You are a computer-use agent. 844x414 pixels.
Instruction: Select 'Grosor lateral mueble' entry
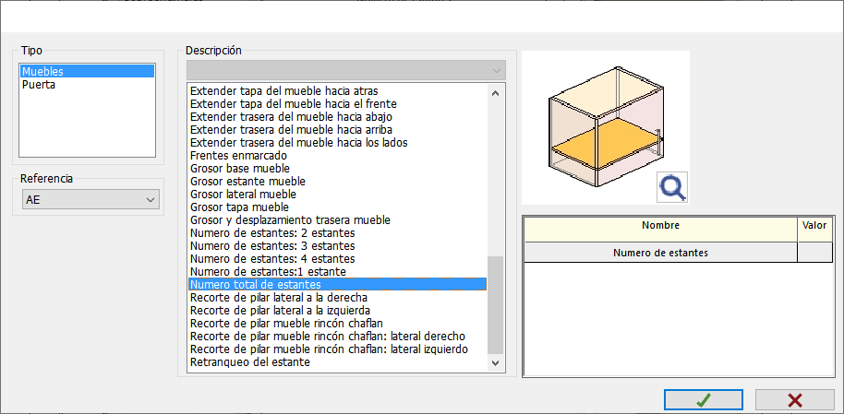click(337, 195)
